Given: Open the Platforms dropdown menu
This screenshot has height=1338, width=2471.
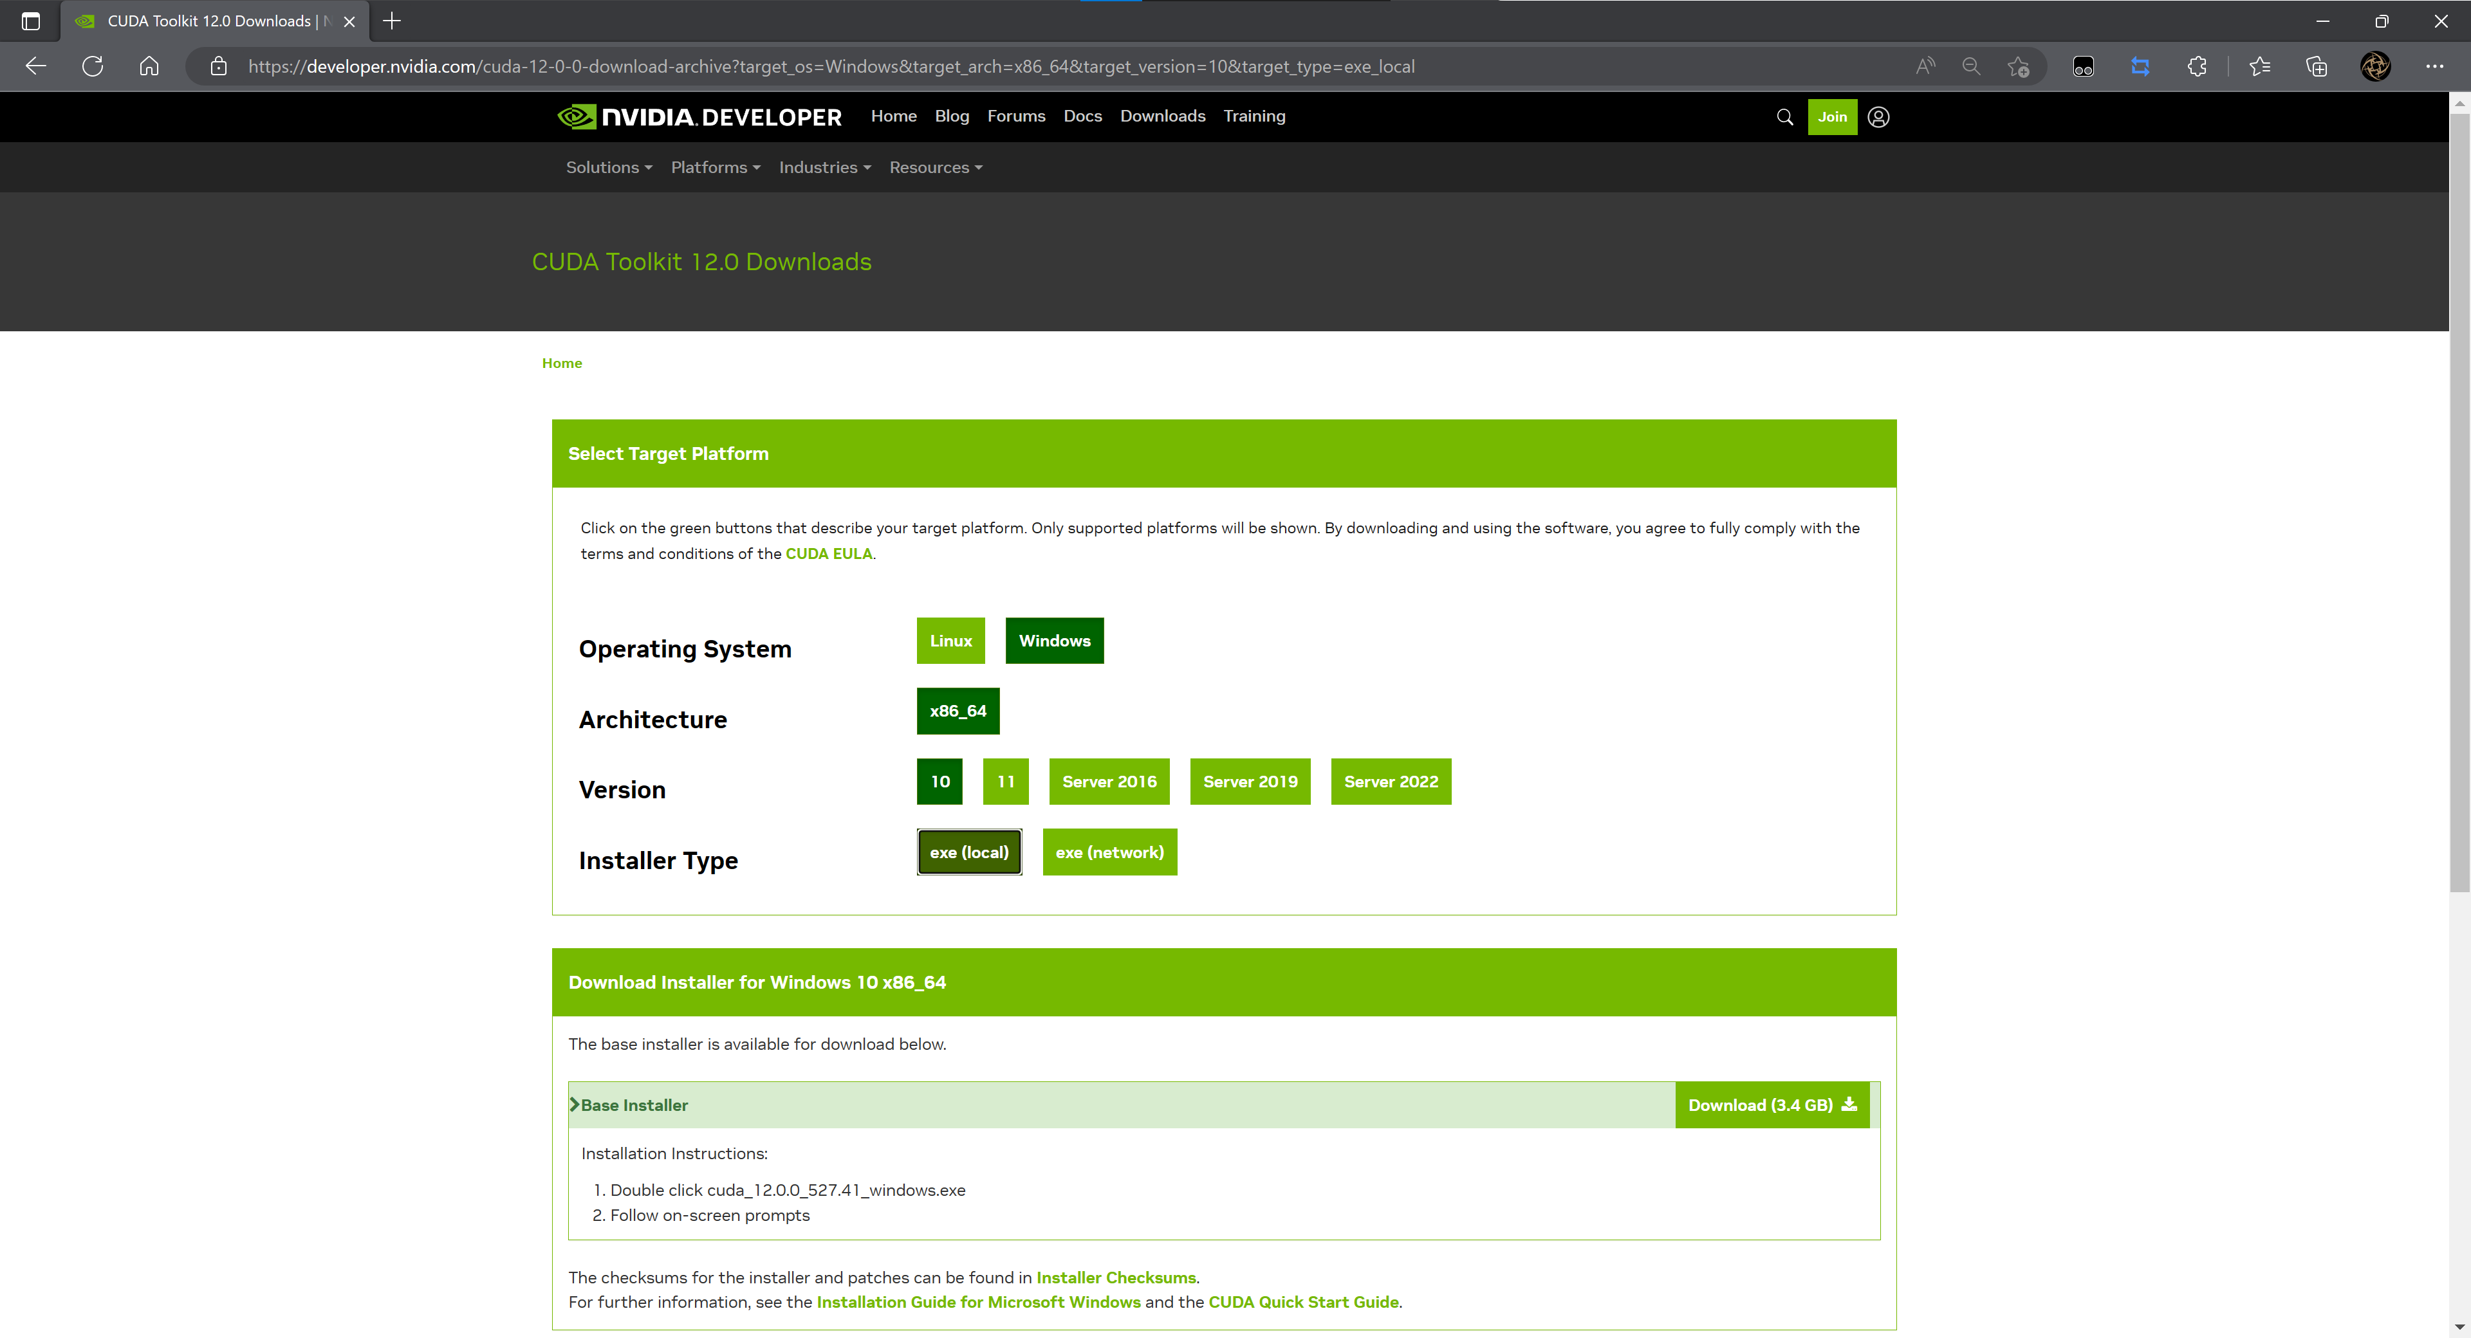Looking at the screenshot, I should click(x=716, y=168).
